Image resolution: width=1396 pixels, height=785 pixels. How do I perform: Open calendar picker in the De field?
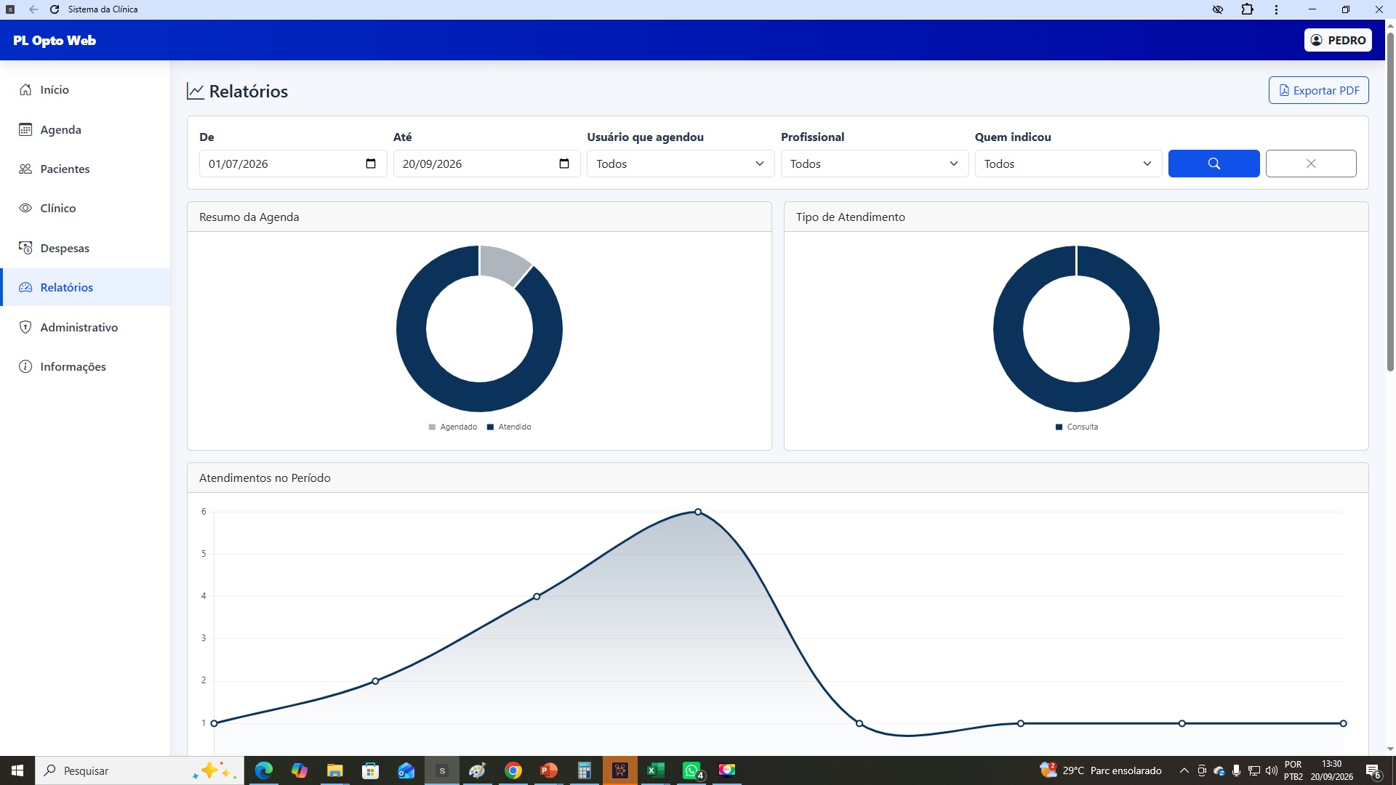pos(371,164)
